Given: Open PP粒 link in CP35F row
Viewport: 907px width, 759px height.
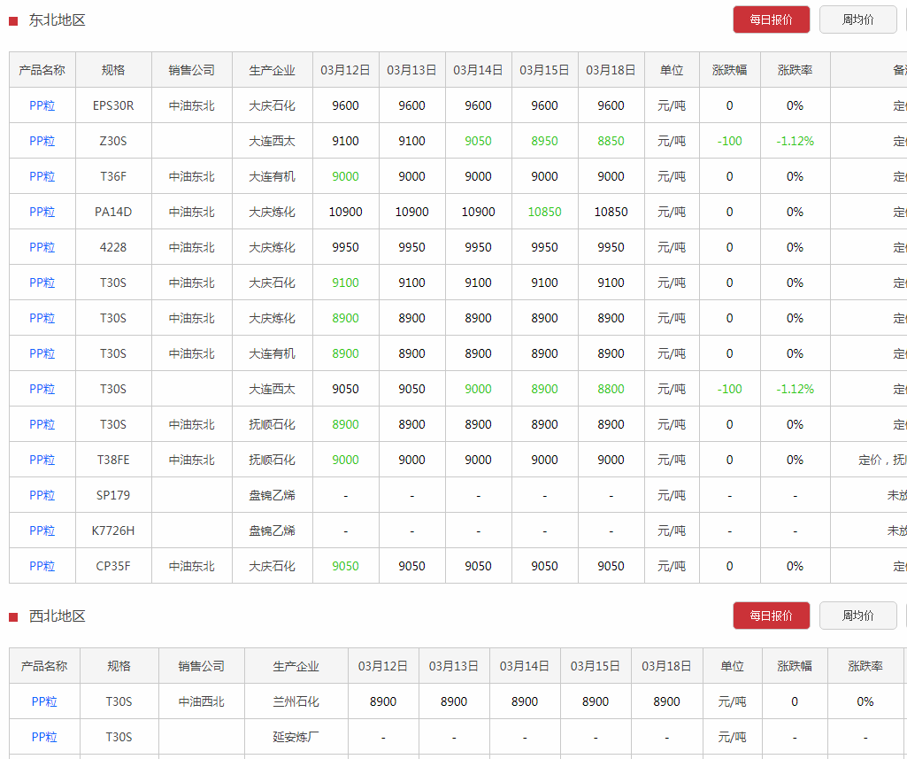Looking at the screenshot, I should point(42,566).
